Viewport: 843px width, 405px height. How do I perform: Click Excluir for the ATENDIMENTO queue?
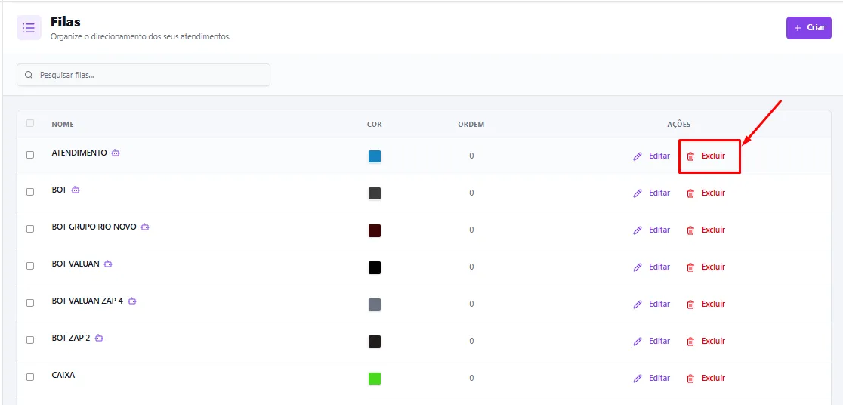[x=706, y=156]
